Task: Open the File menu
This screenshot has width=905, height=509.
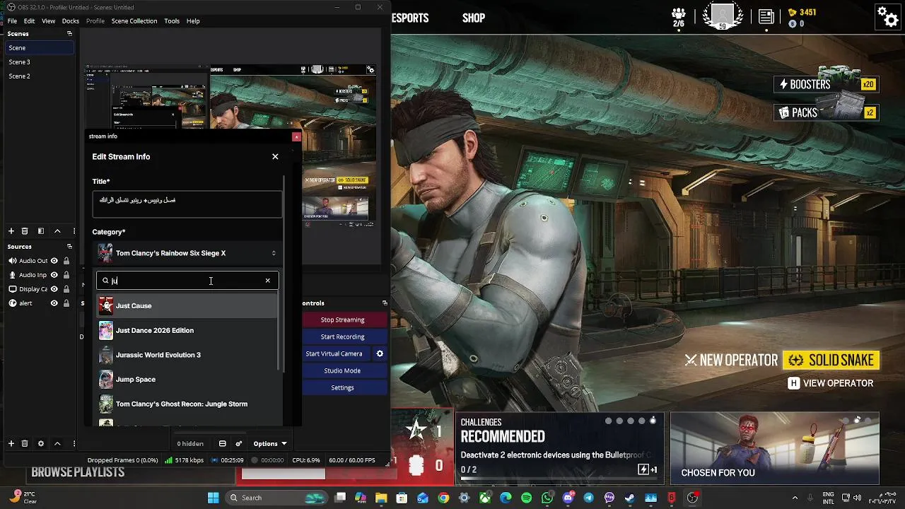Action: coord(12,21)
